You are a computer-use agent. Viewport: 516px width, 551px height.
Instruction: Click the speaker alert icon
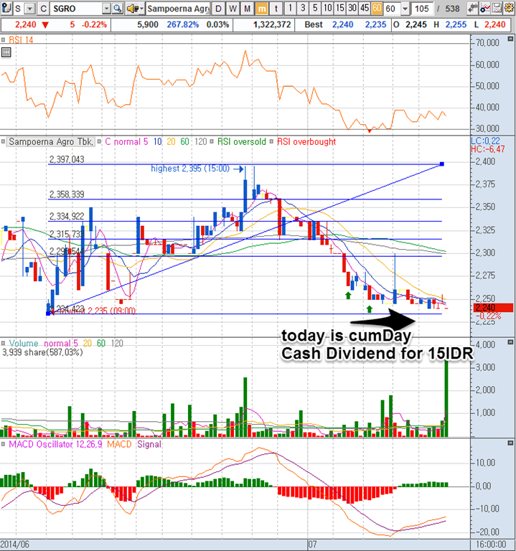(x=132, y=8)
